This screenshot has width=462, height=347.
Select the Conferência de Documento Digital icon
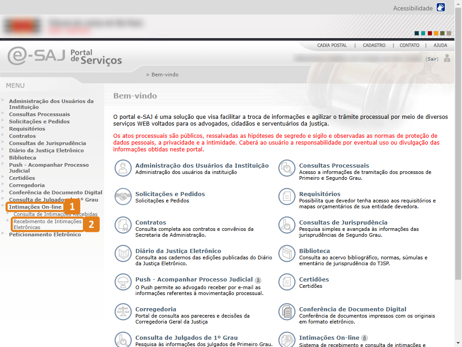286,311
